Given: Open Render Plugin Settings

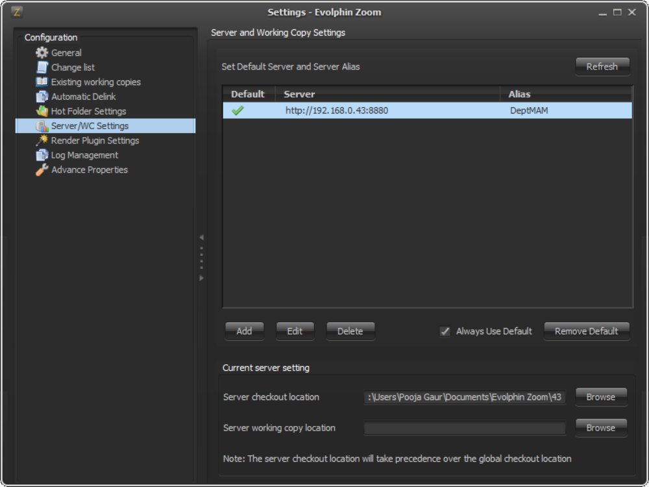Looking at the screenshot, I should [95, 141].
